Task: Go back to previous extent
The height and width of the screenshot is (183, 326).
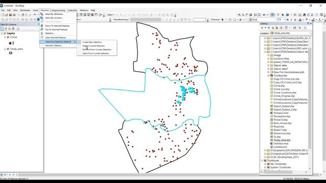Action: pos(264,15)
